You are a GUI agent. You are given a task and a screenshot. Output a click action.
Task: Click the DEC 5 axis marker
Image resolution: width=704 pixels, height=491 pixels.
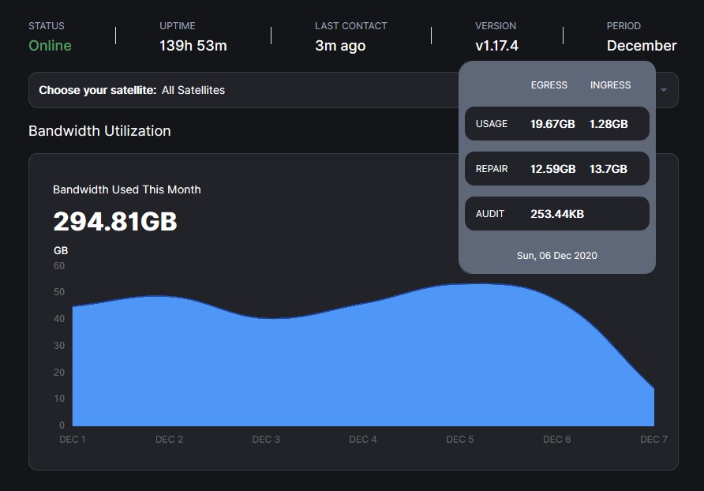tap(460, 440)
